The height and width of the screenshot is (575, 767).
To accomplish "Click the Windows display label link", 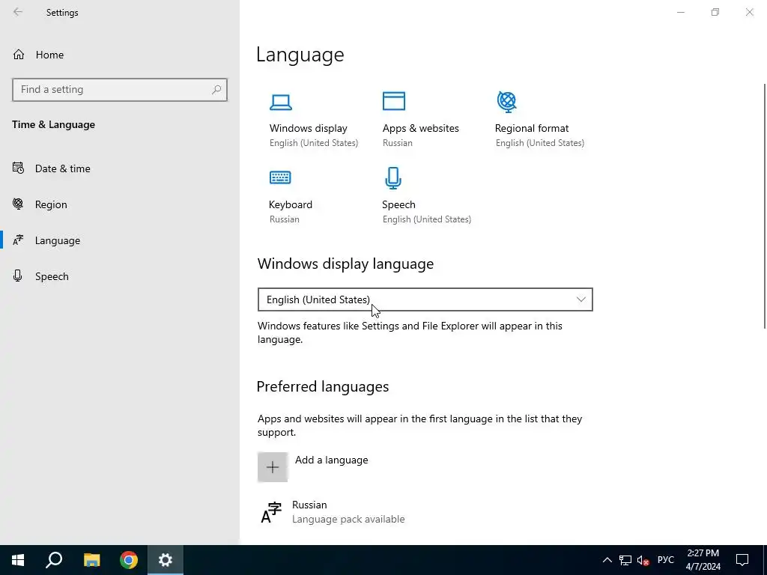I will coord(308,128).
